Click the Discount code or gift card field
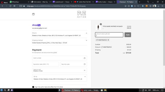 point(109,35)
